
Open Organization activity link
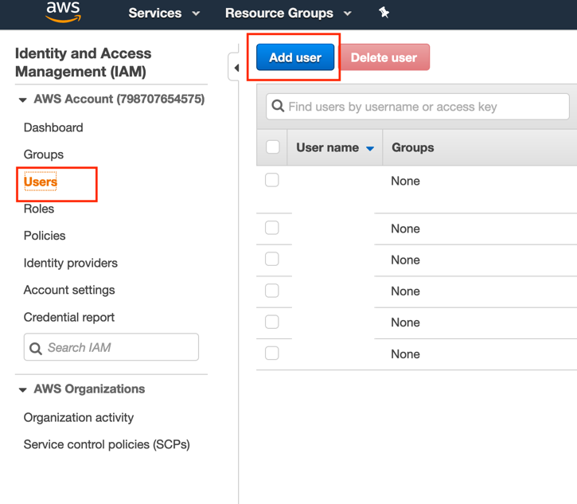[x=78, y=417]
